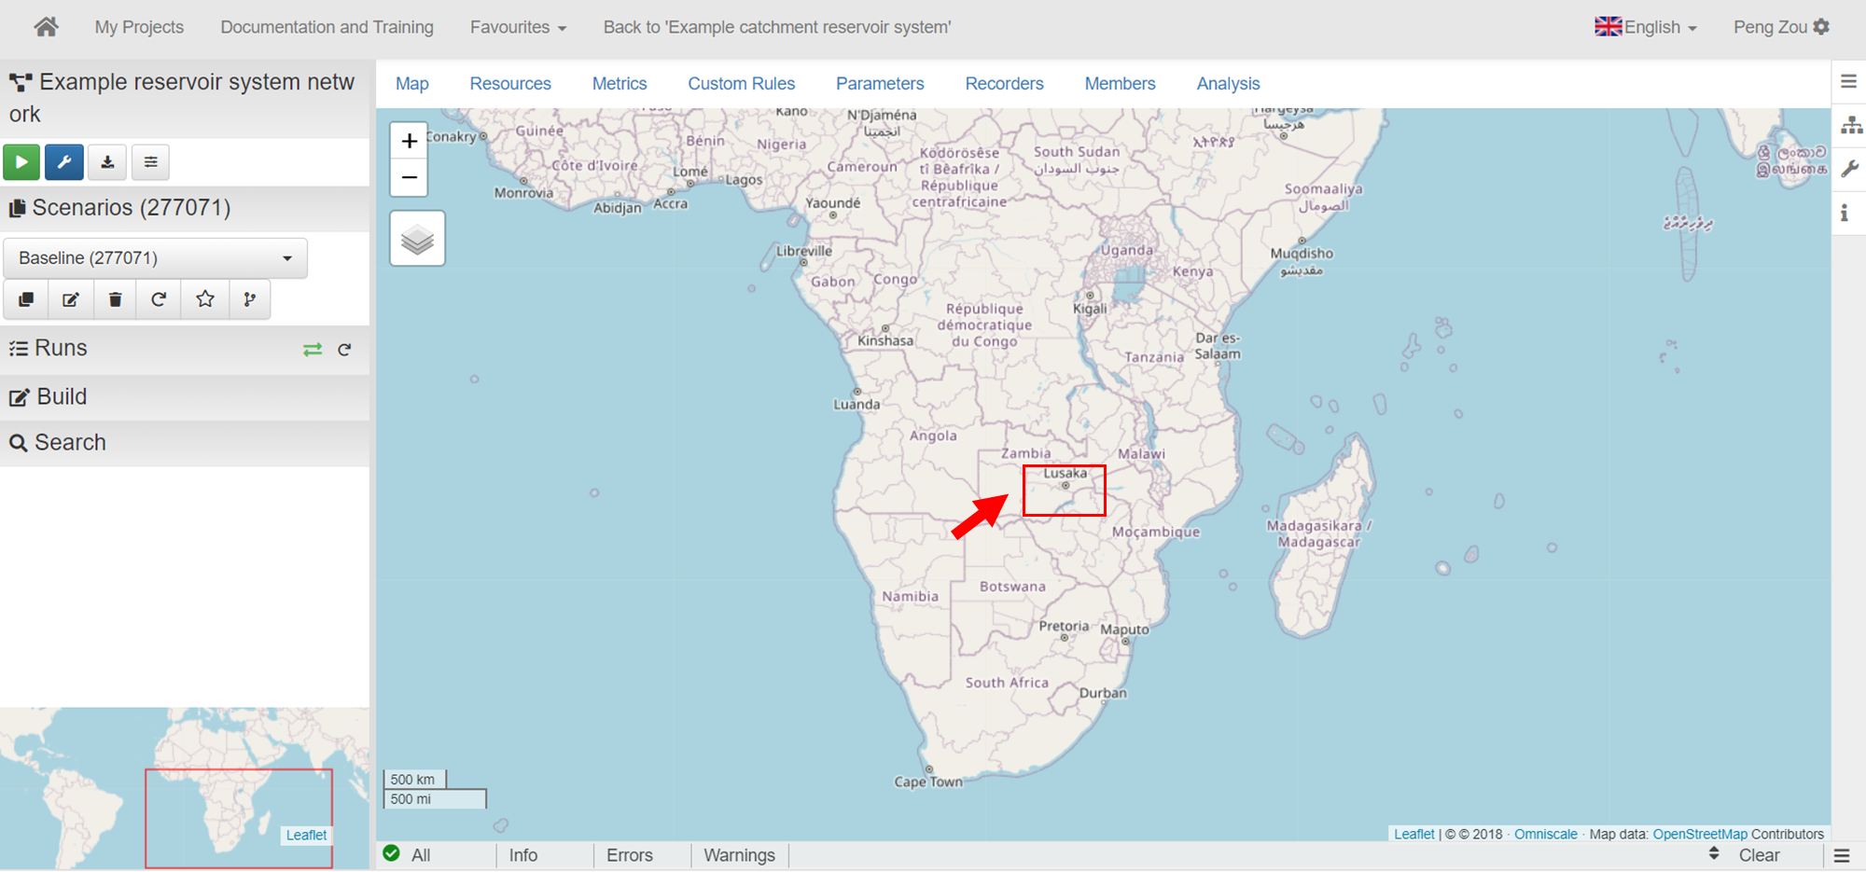
Task: Click the download icon in network toolbar
Action: pyautogui.click(x=107, y=162)
